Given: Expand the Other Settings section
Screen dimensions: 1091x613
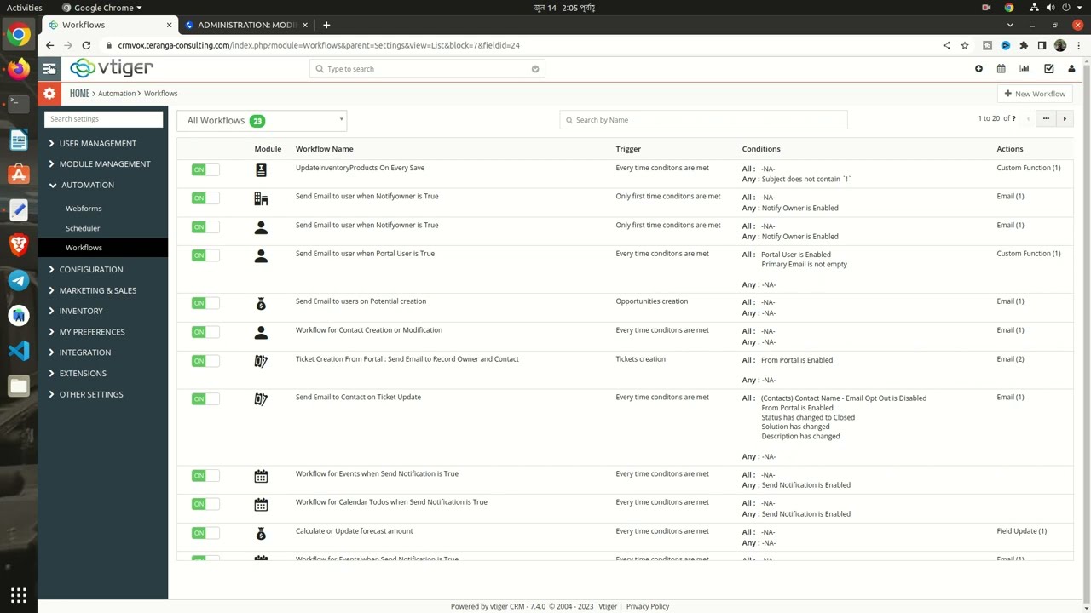Looking at the screenshot, I should (x=91, y=394).
